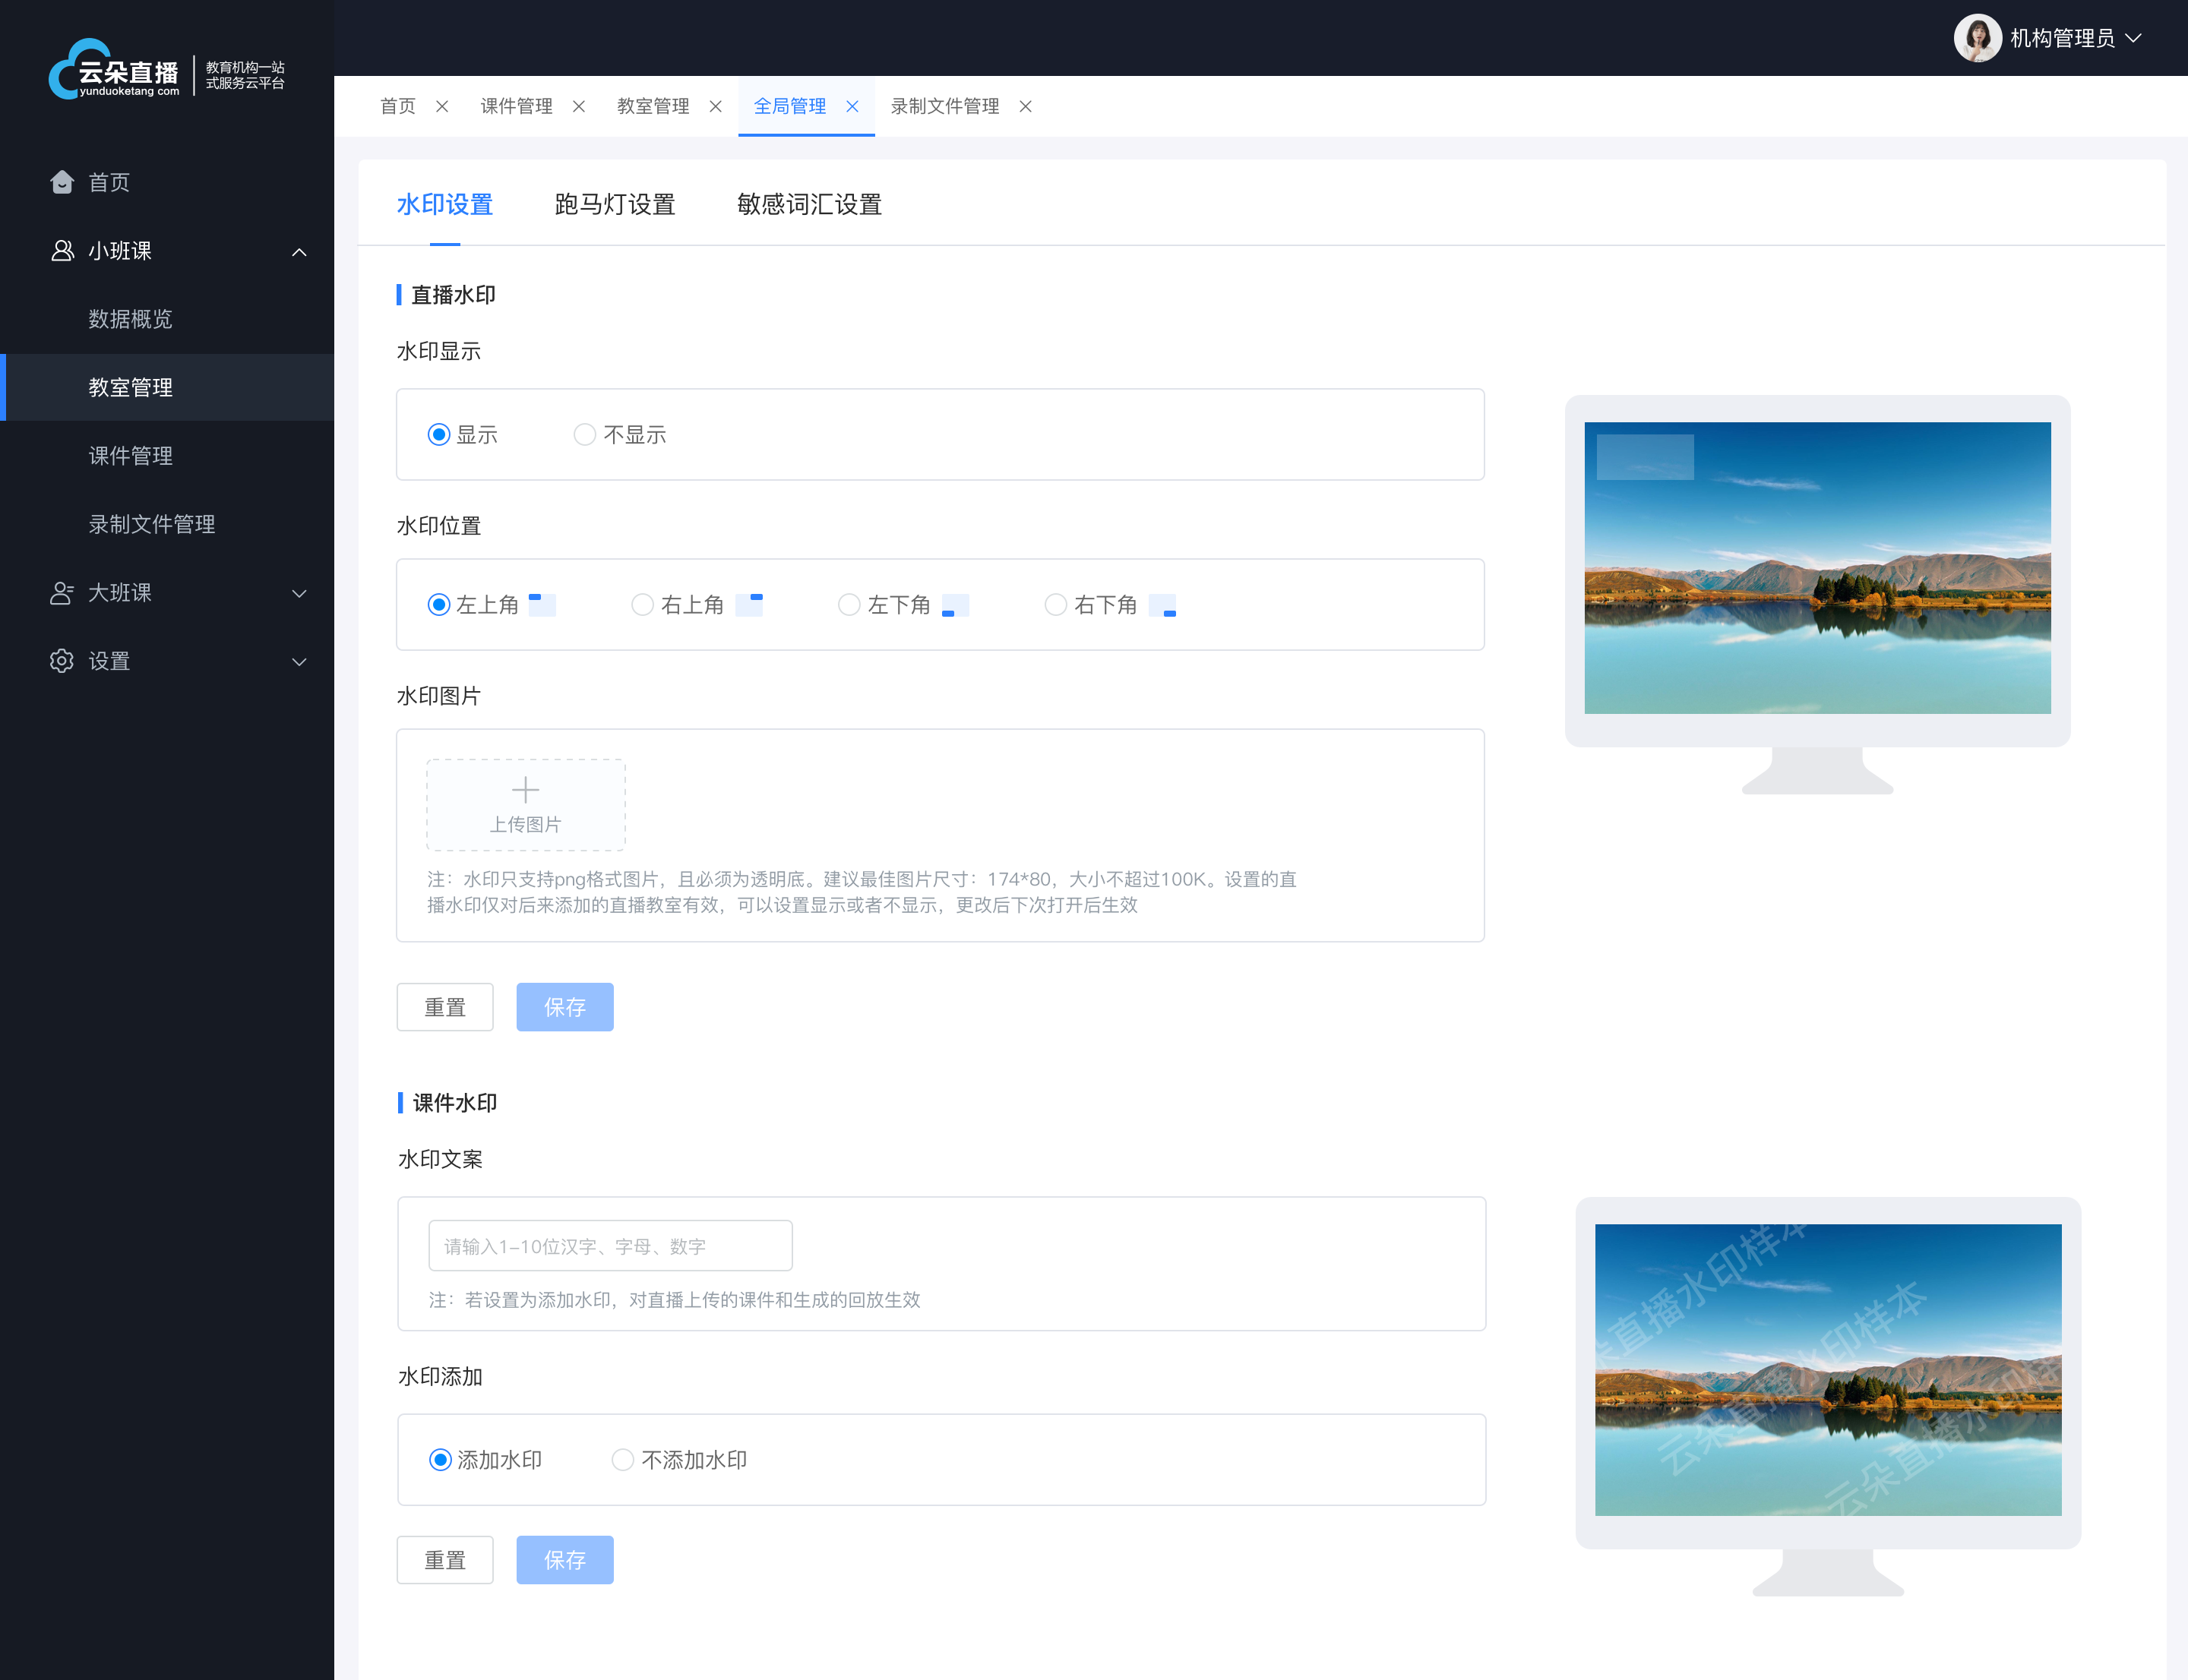The height and width of the screenshot is (1680, 2188).
Task: Select 右上角 watermark position
Action: coord(640,607)
